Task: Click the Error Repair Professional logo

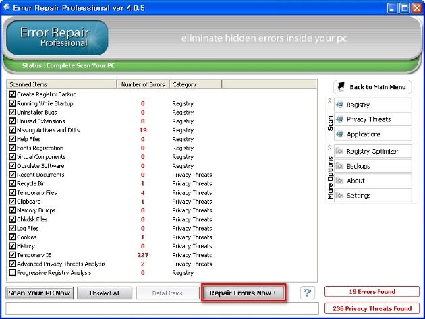Action: coord(57,37)
